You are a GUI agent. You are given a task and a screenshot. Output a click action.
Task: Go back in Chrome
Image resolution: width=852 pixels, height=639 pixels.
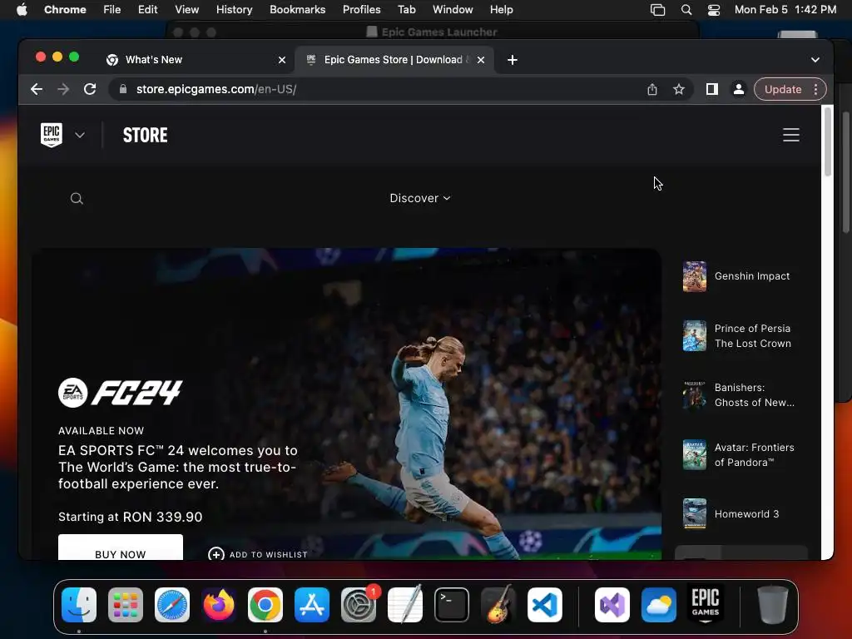point(37,89)
